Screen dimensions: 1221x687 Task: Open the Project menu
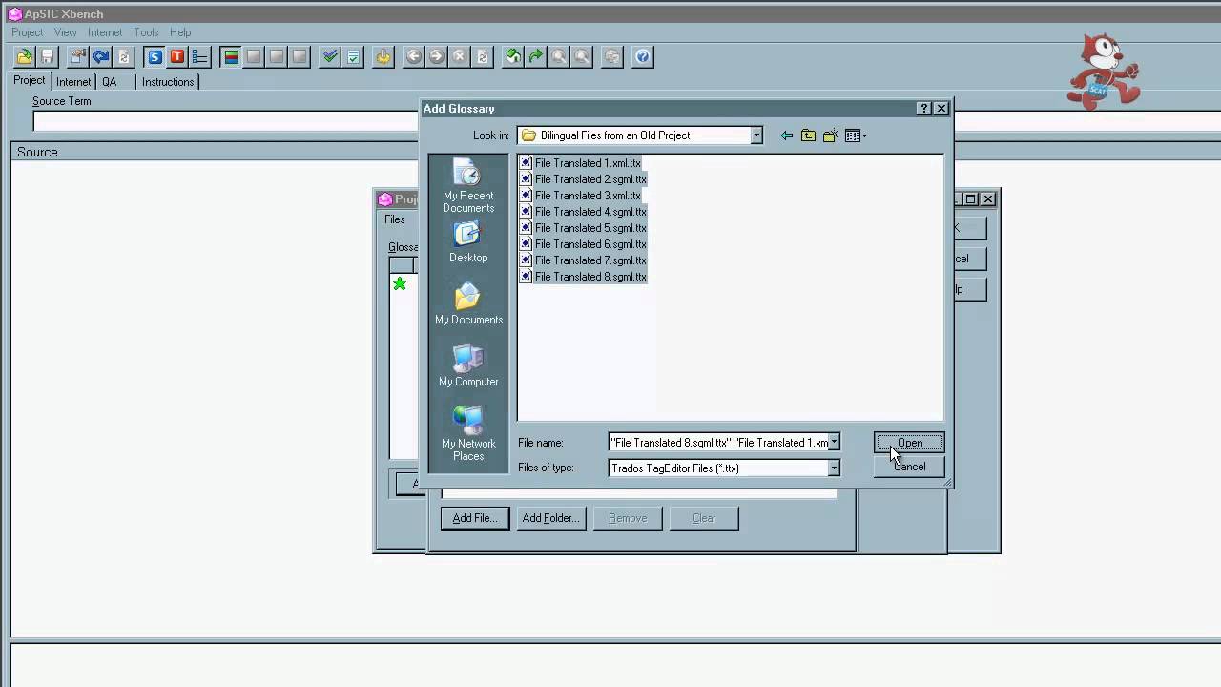pos(27,32)
